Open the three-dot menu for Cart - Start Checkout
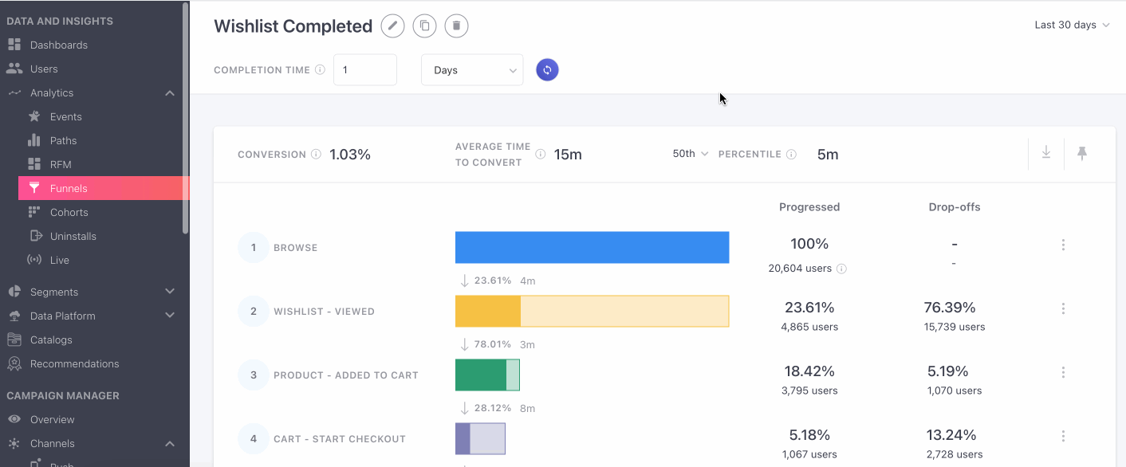Viewport: 1126px width, 467px height. [x=1063, y=436]
